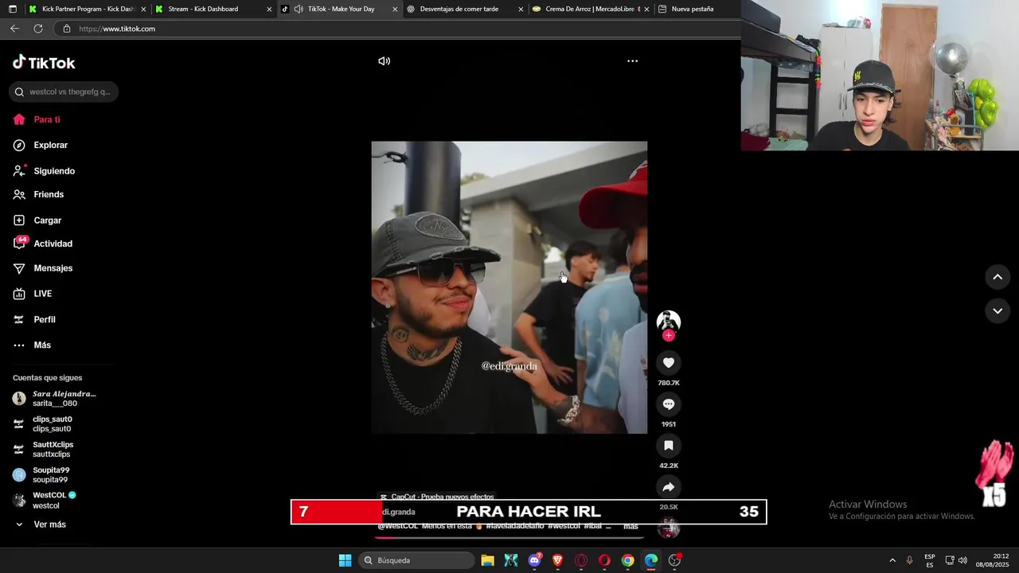The height and width of the screenshot is (573, 1019).
Task: Close the Stream - Kick Dashboard tab
Action: [269, 10]
